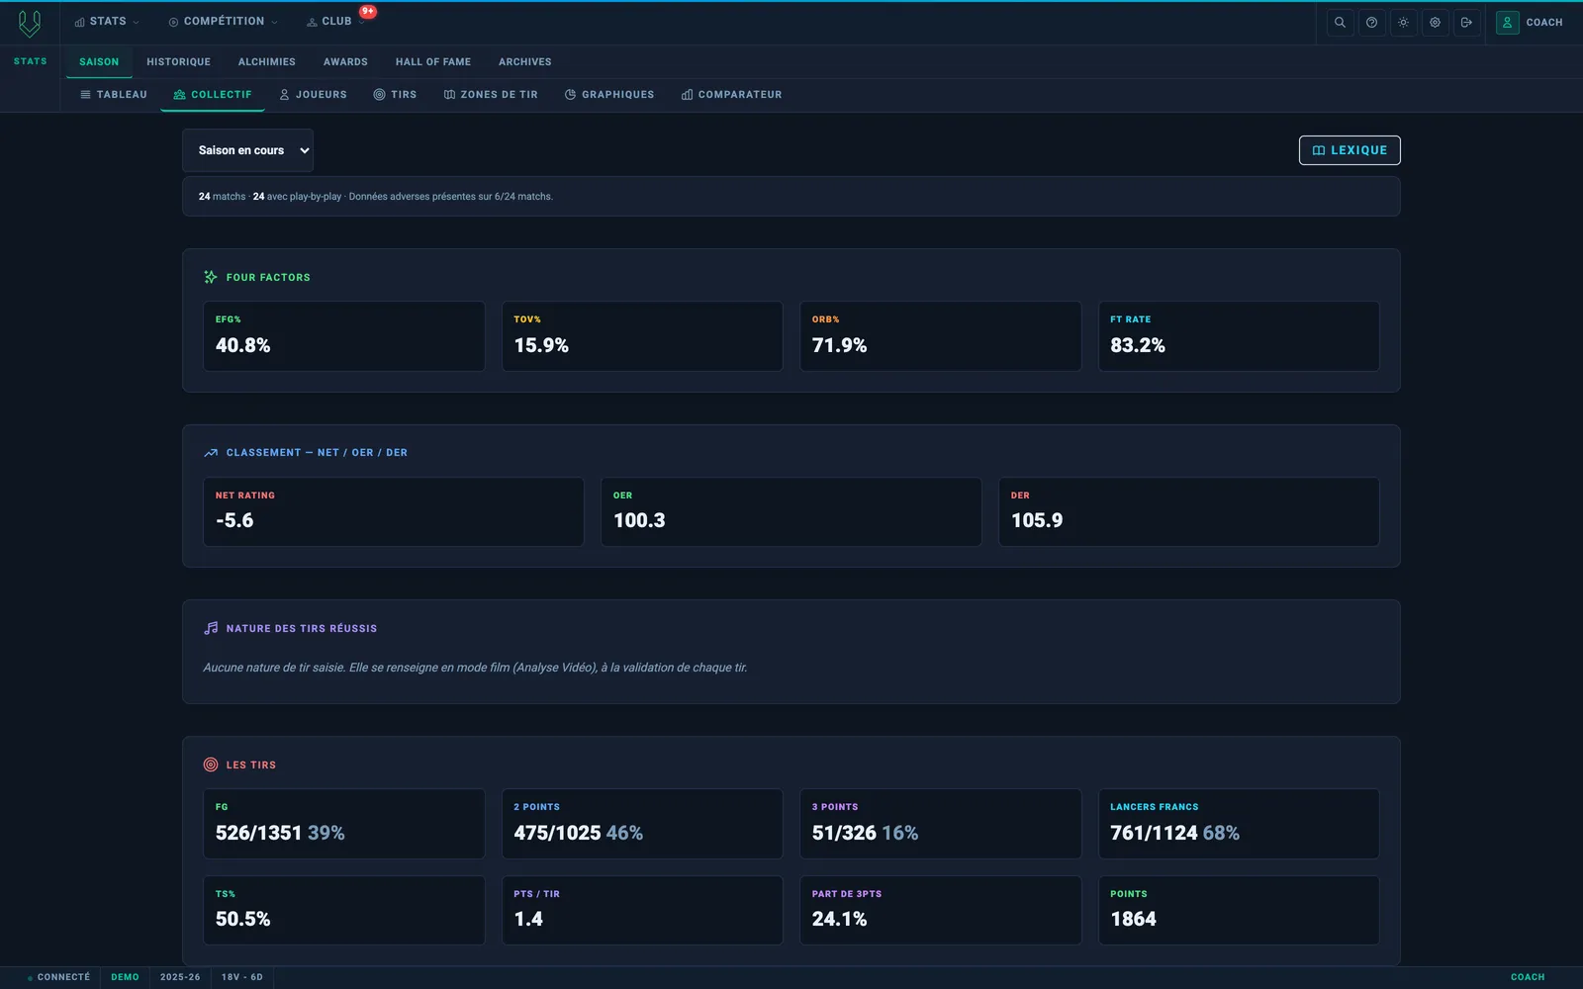Open the Hall of Fame tab
The width and height of the screenshot is (1583, 989).
click(x=433, y=61)
